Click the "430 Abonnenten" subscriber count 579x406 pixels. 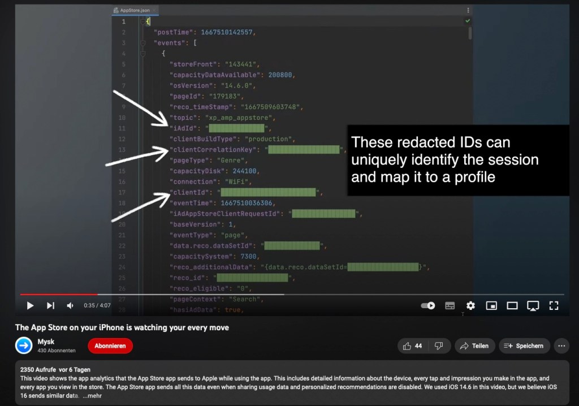[x=56, y=351]
